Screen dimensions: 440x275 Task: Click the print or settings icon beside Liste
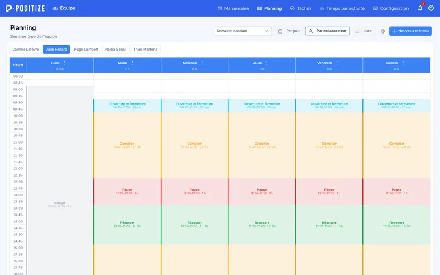[382, 31]
